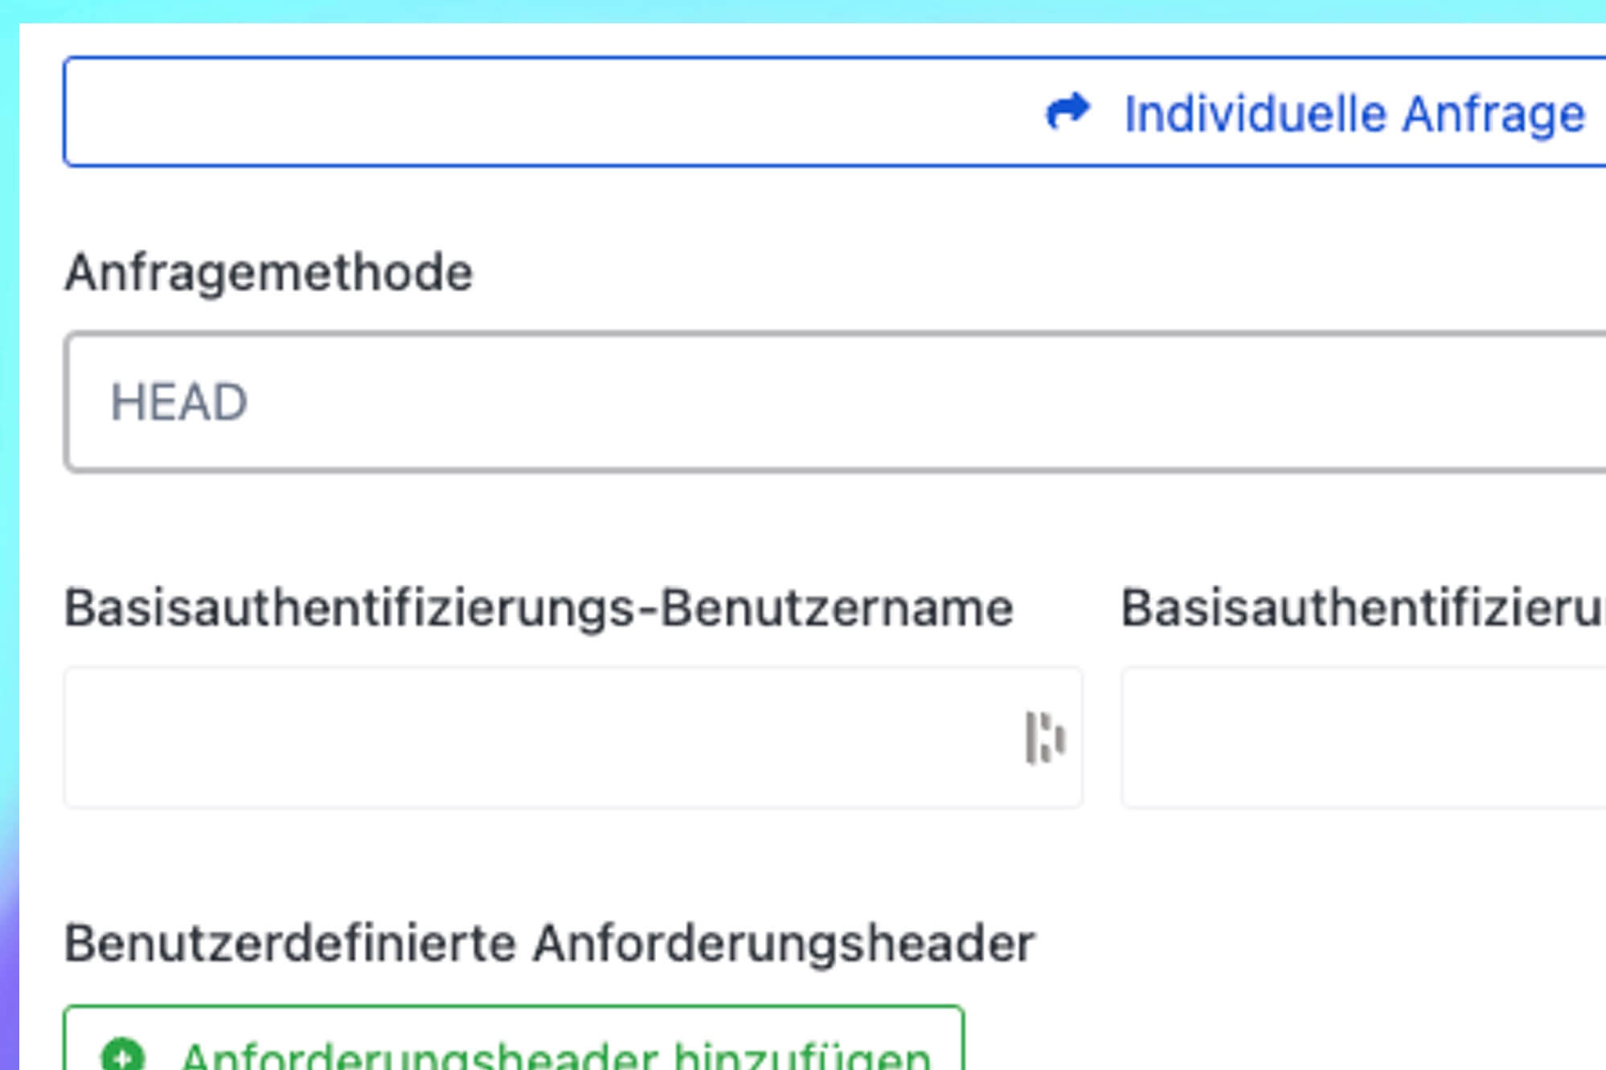Click the Anfragemethode label
The height and width of the screenshot is (1070, 1606).
[x=268, y=272]
